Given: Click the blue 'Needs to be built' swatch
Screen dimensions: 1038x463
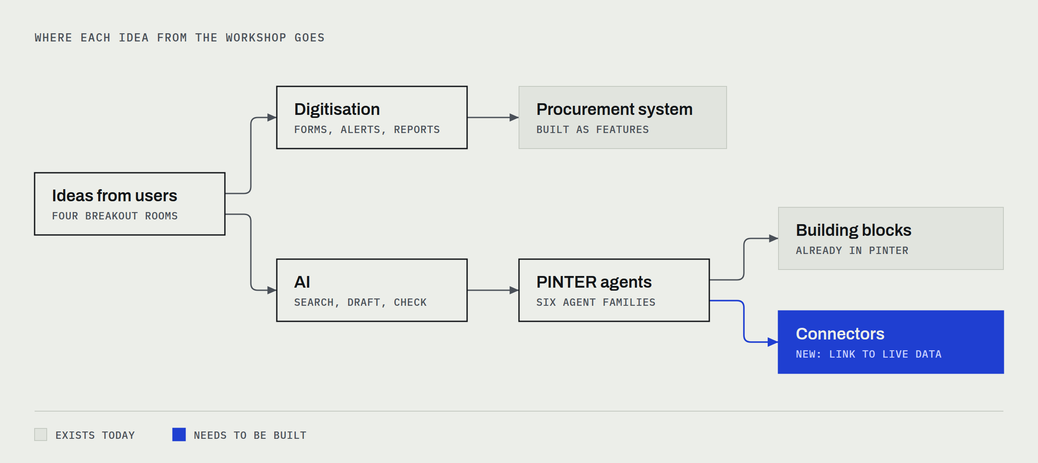Looking at the screenshot, I should [179, 434].
